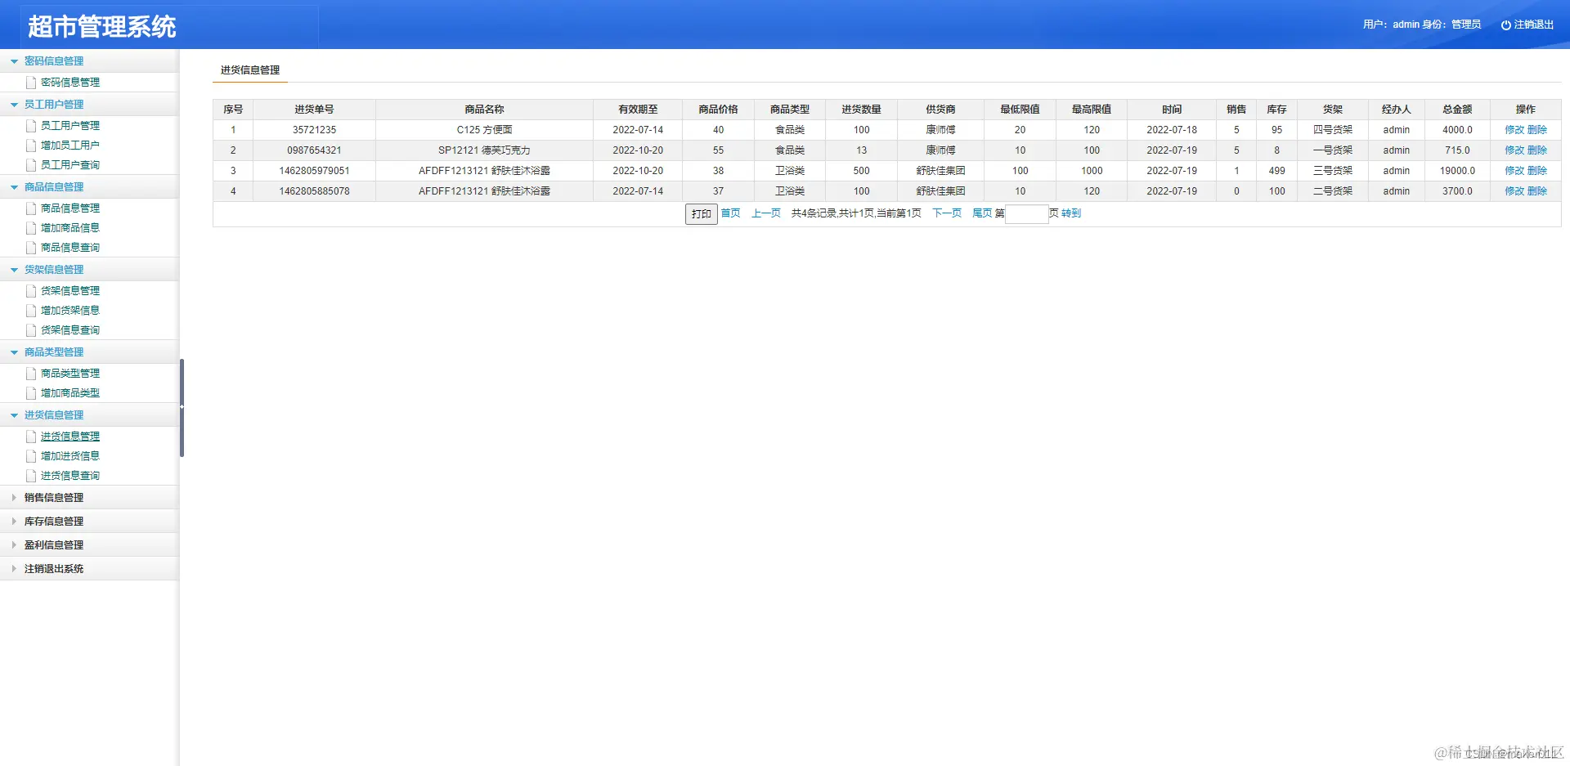Click page icon beside 密码信息管理 sub-item
This screenshot has width=1570, height=766.
31,83
